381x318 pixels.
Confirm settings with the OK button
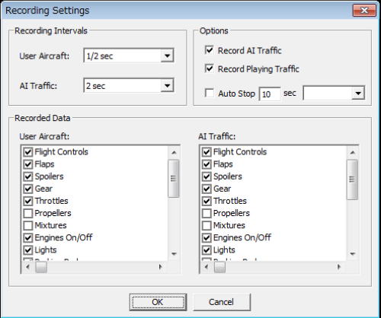pos(158,302)
